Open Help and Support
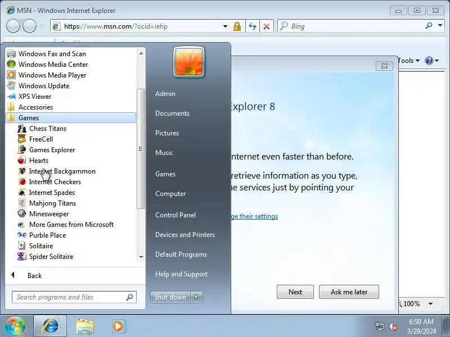The width and height of the screenshot is (450, 337). (181, 274)
